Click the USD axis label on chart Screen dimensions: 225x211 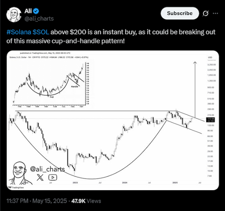click(210, 57)
